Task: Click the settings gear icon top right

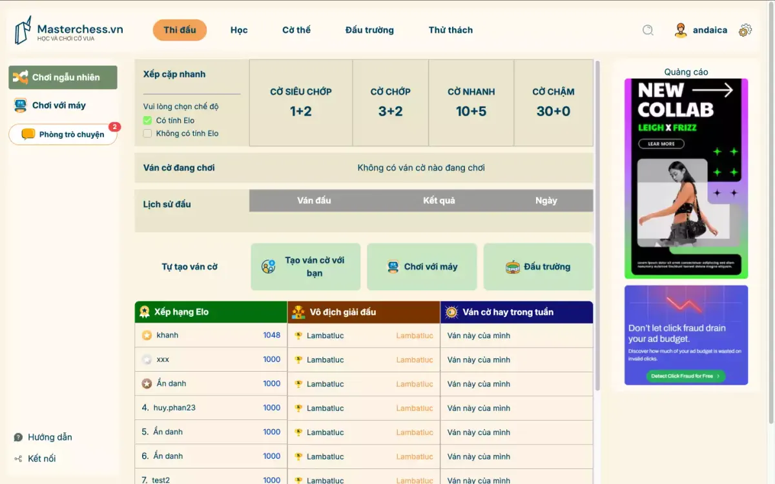Action: [746, 30]
